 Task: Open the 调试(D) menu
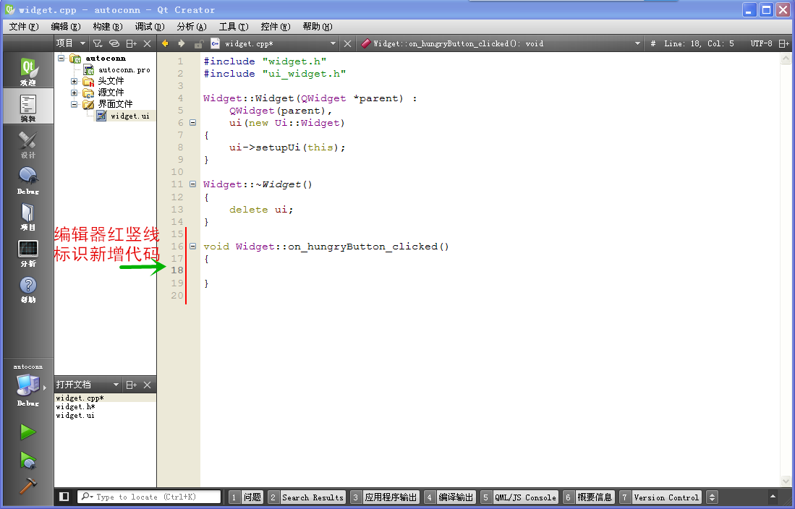pos(150,26)
